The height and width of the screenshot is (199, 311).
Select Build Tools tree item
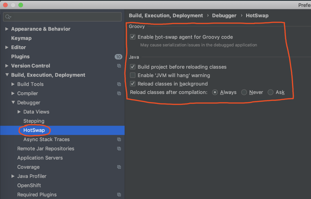click(30, 84)
